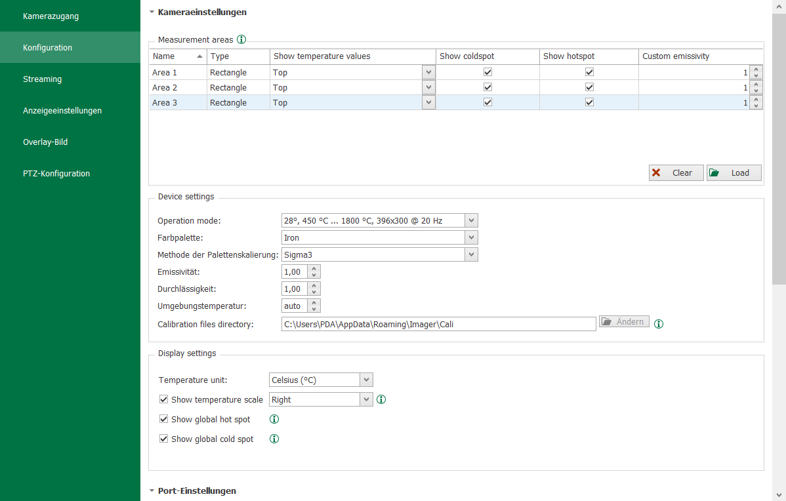786x501 pixels.
Task: Collapse the Port-Einstellungen section
Action: 152,491
